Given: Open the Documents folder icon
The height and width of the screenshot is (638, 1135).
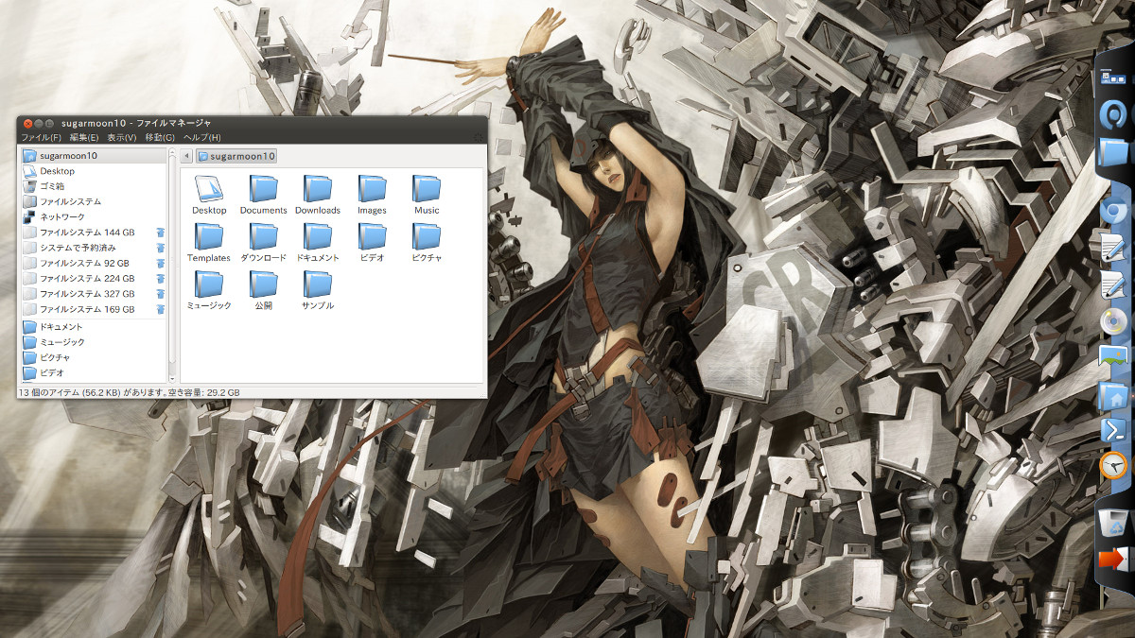Looking at the screenshot, I should tap(263, 188).
